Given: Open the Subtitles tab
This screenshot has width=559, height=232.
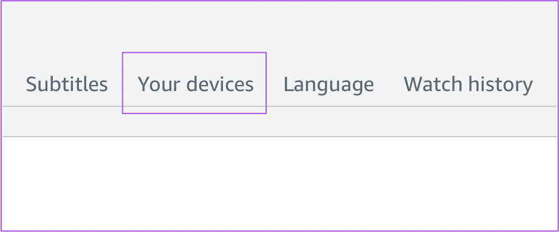Looking at the screenshot, I should coord(67,84).
